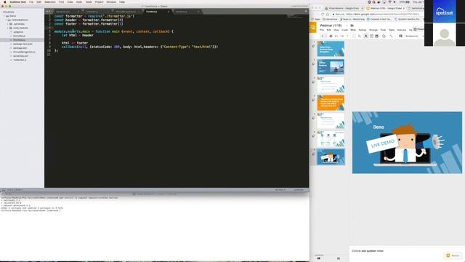The image size is (465, 262).
Task: Choose the select cursor tool in Slides
Action: coord(366,36)
